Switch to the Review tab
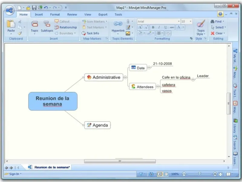This screenshot has height=182, width=242. (72, 14)
